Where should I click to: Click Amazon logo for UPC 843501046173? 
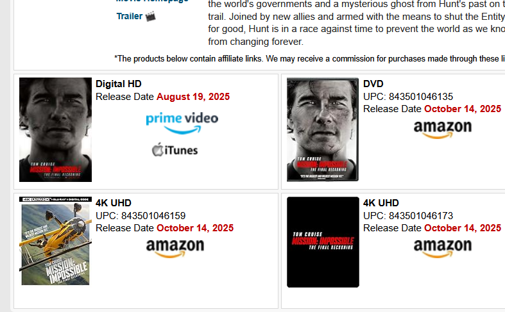pyautogui.click(x=443, y=249)
